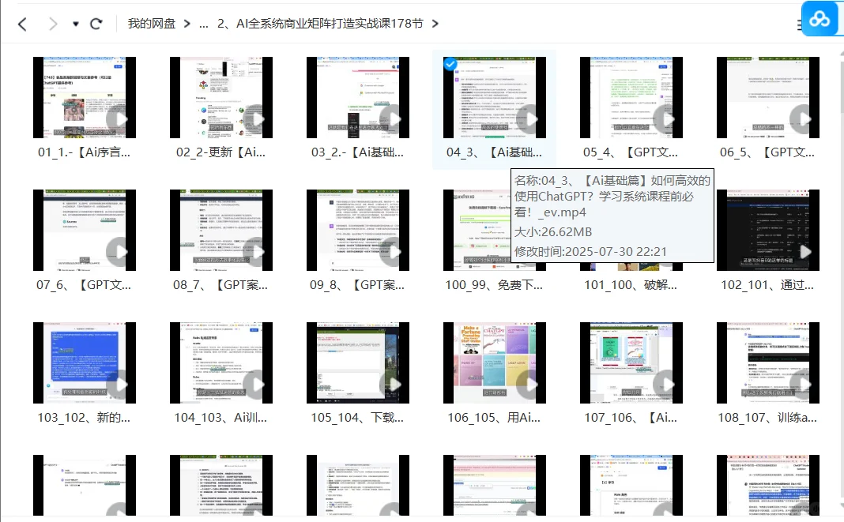Open the 07_6、【GPT文 video thumbnail

tap(85, 230)
